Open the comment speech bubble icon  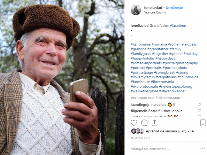pyautogui.click(x=144, y=123)
